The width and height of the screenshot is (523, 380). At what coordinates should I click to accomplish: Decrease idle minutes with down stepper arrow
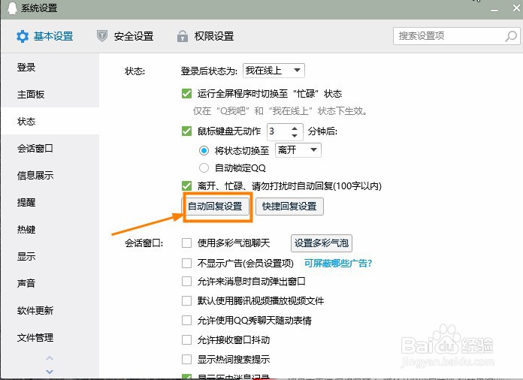(x=295, y=136)
